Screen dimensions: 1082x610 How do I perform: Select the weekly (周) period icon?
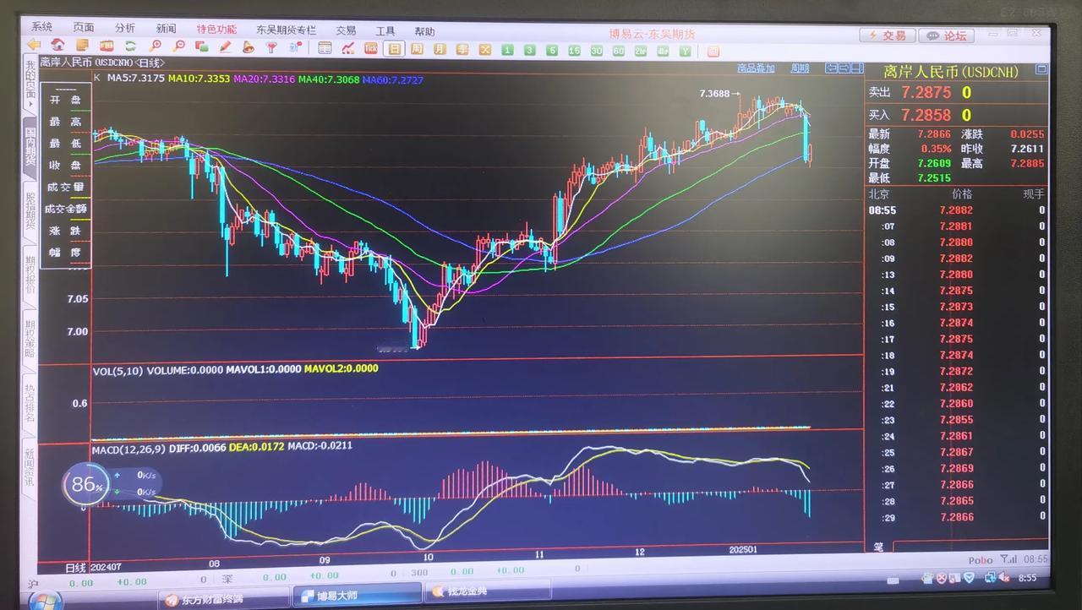(417, 49)
